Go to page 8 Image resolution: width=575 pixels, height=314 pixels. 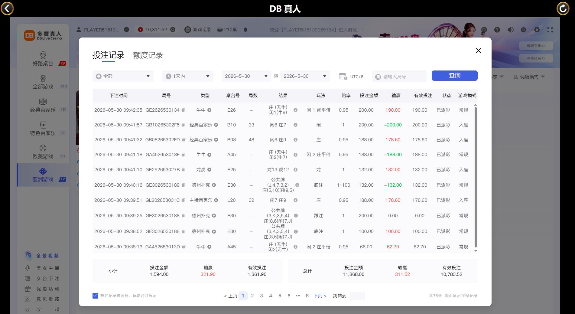point(307,296)
